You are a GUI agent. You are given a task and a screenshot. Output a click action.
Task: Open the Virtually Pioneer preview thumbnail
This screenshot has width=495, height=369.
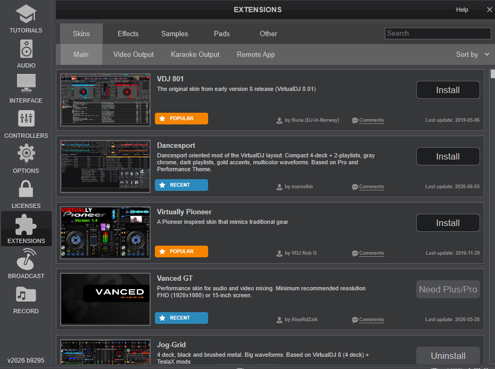tap(105, 233)
